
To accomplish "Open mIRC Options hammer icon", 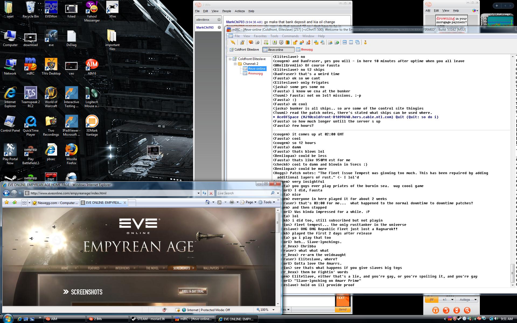I will 242,42.
